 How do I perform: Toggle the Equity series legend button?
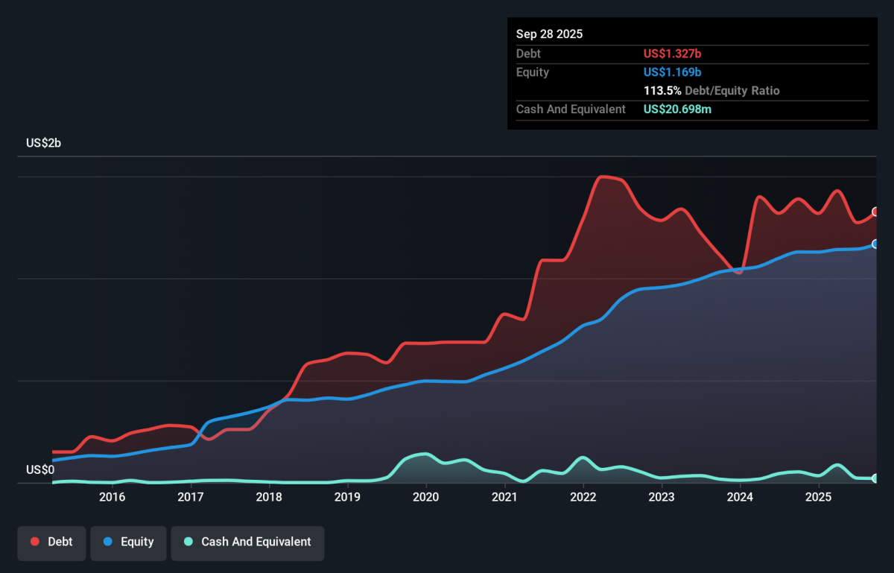[x=127, y=542]
